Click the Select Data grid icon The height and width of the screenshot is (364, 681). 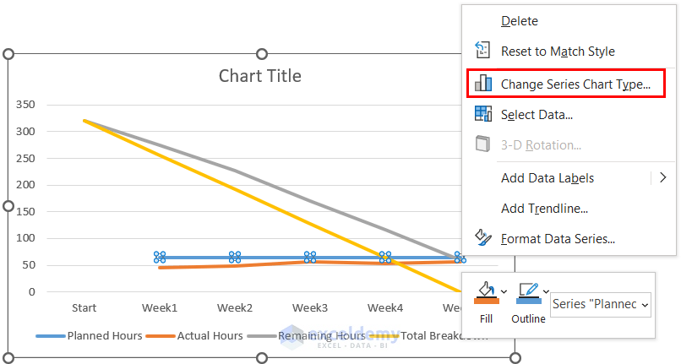pyautogui.click(x=483, y=114)
